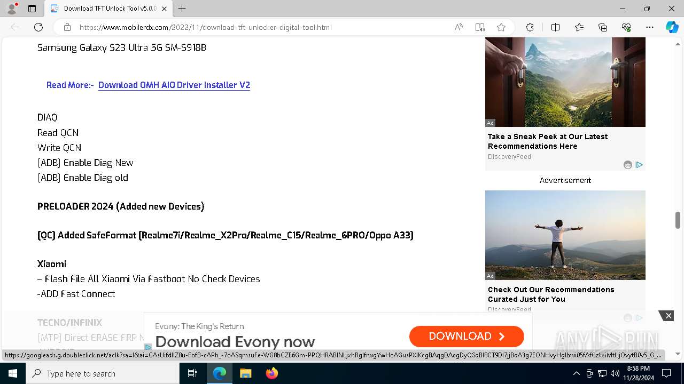Image resolution: width=684 pixels, height=384 pixels.
Task: Open the Copilot sidebar
Action: tap(672, 27)
